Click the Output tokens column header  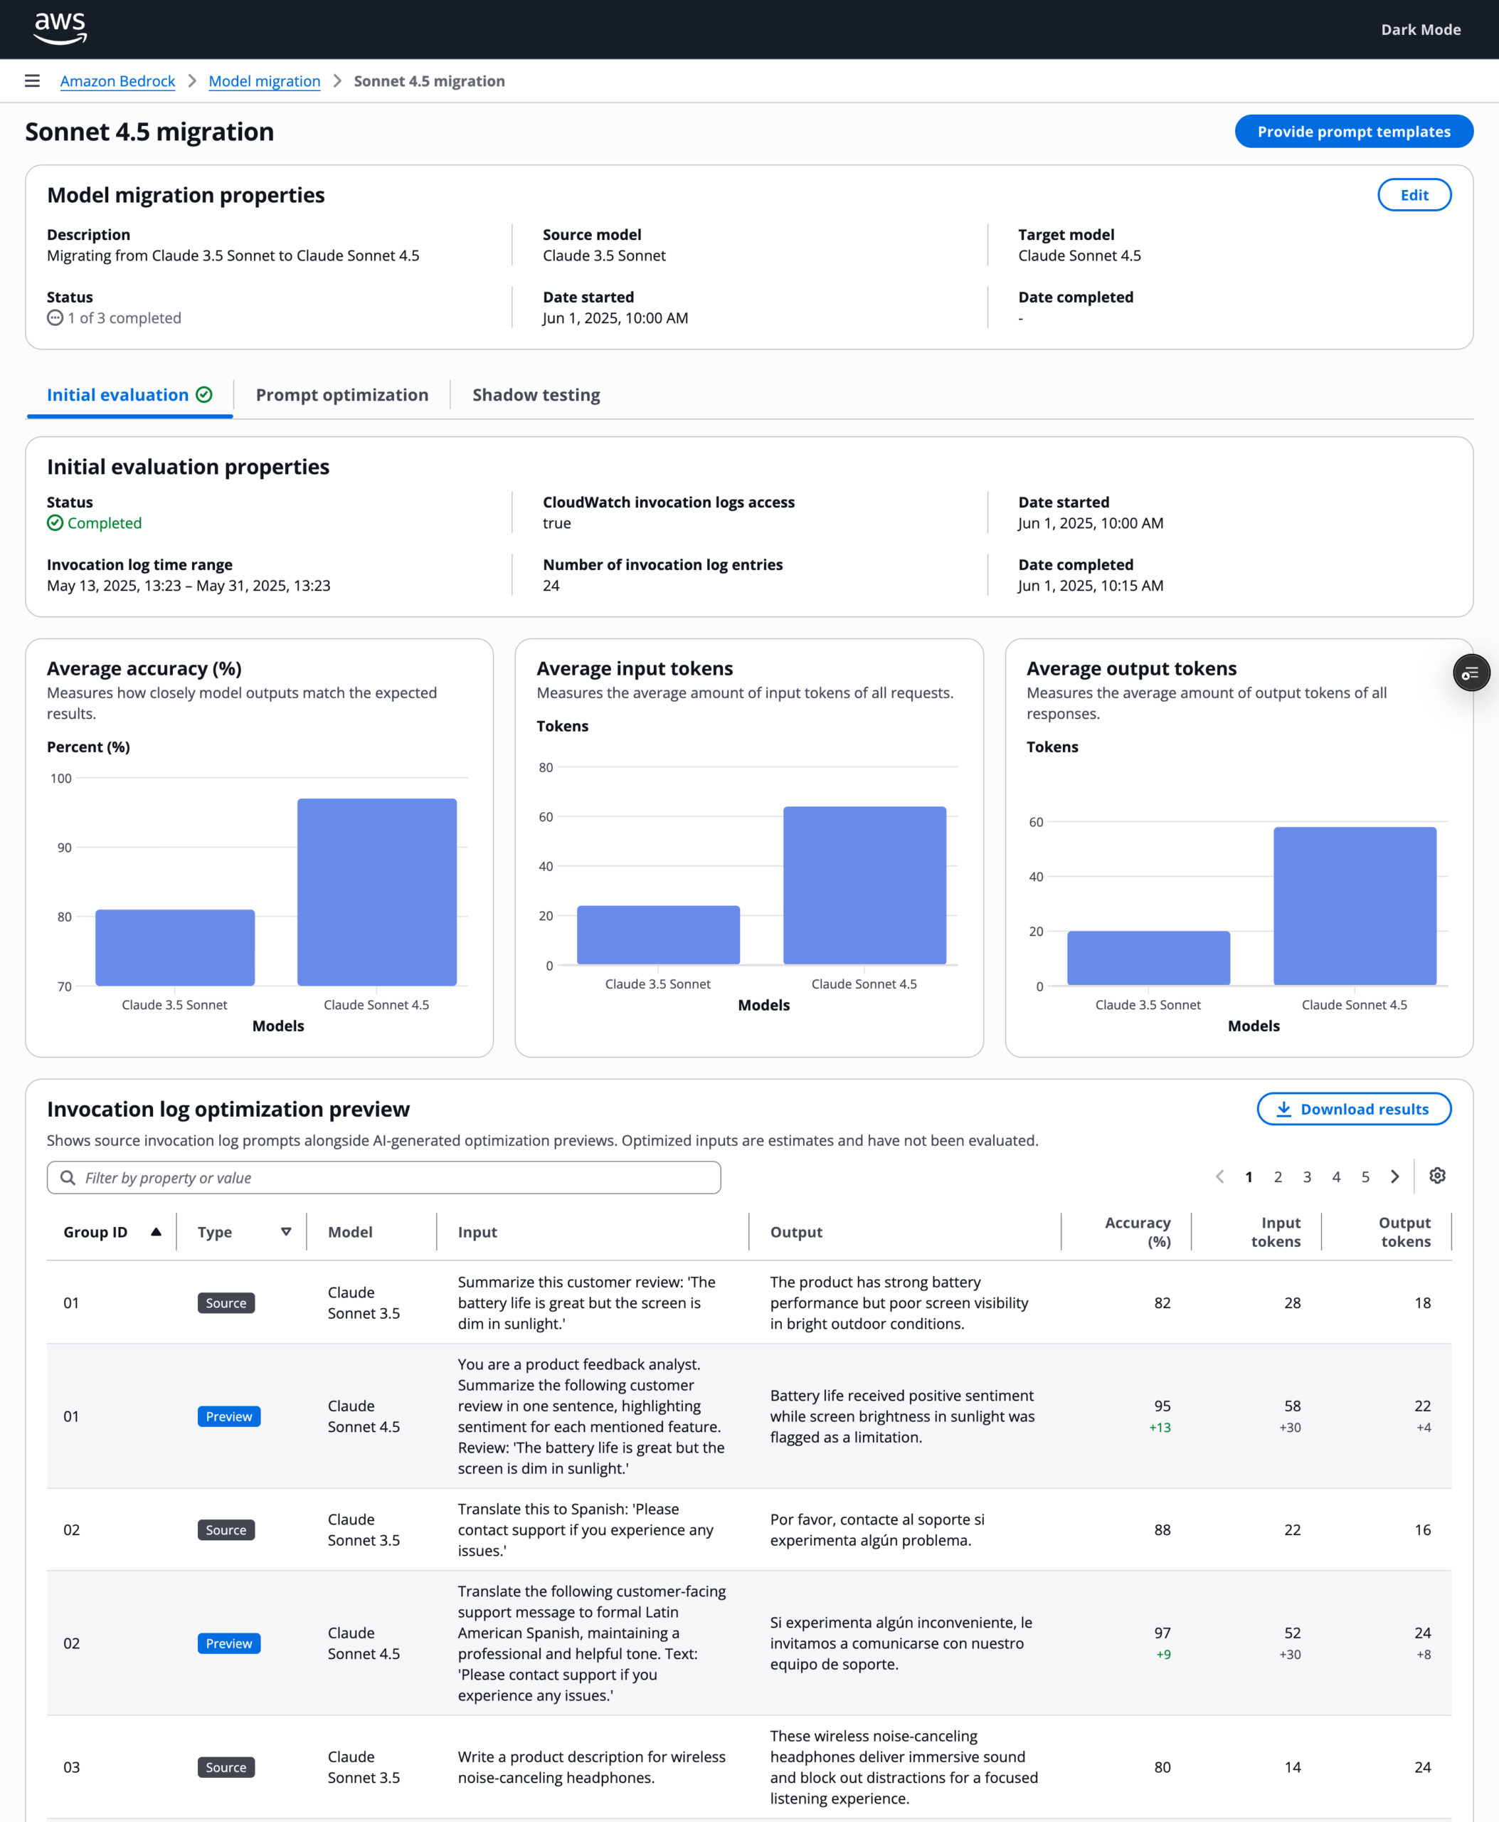click(1405, 1232)
